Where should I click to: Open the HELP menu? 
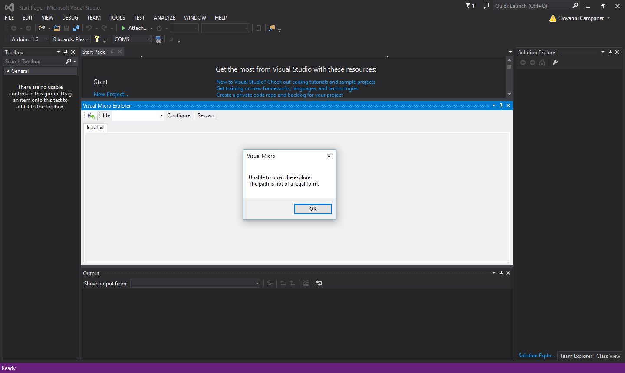(221, 18)
